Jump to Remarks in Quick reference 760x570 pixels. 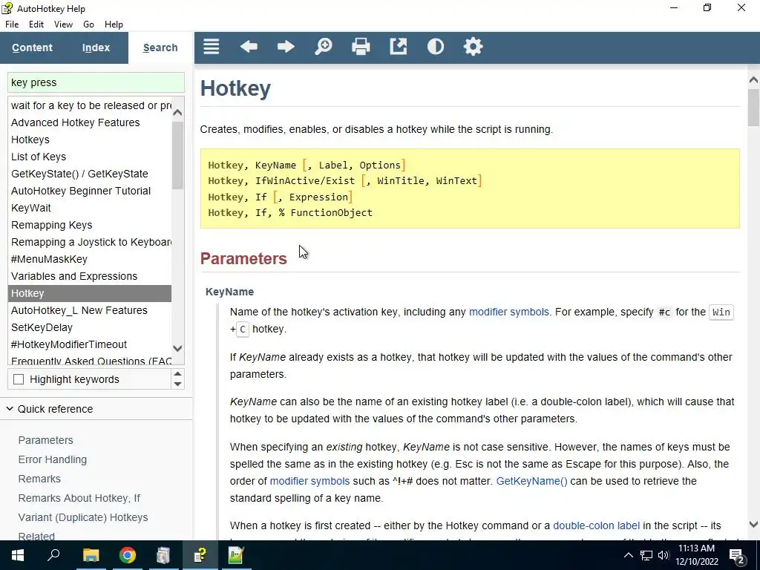point(39,479)
